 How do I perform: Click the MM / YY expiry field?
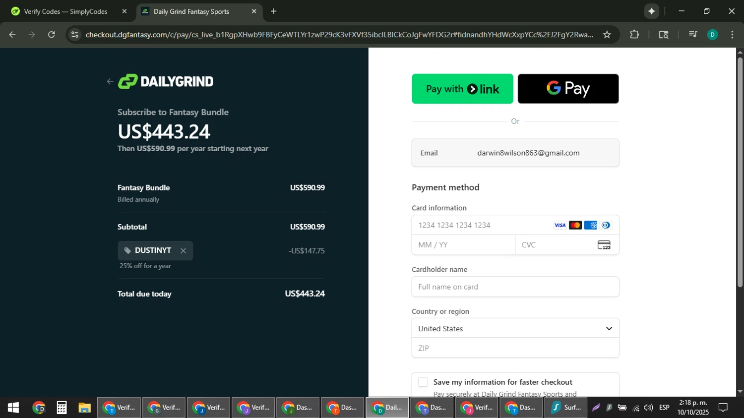tap(463, 245)
